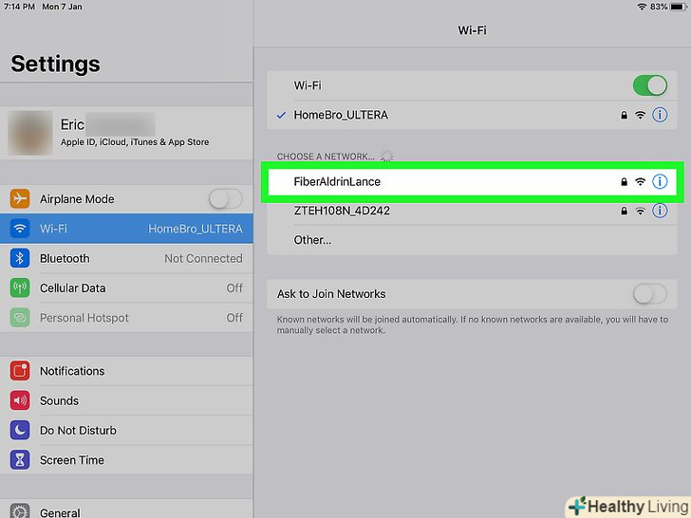Tap Other... to add a network
Screen dimensions: 691x518
coord(472,240)
